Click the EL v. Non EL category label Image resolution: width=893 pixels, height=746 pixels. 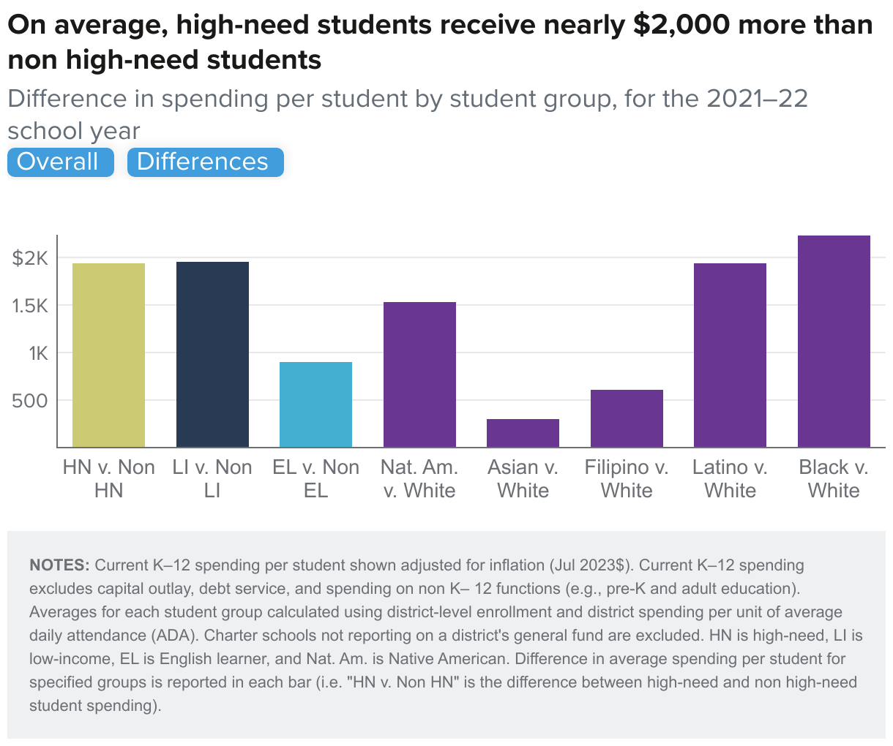(316, 475)
